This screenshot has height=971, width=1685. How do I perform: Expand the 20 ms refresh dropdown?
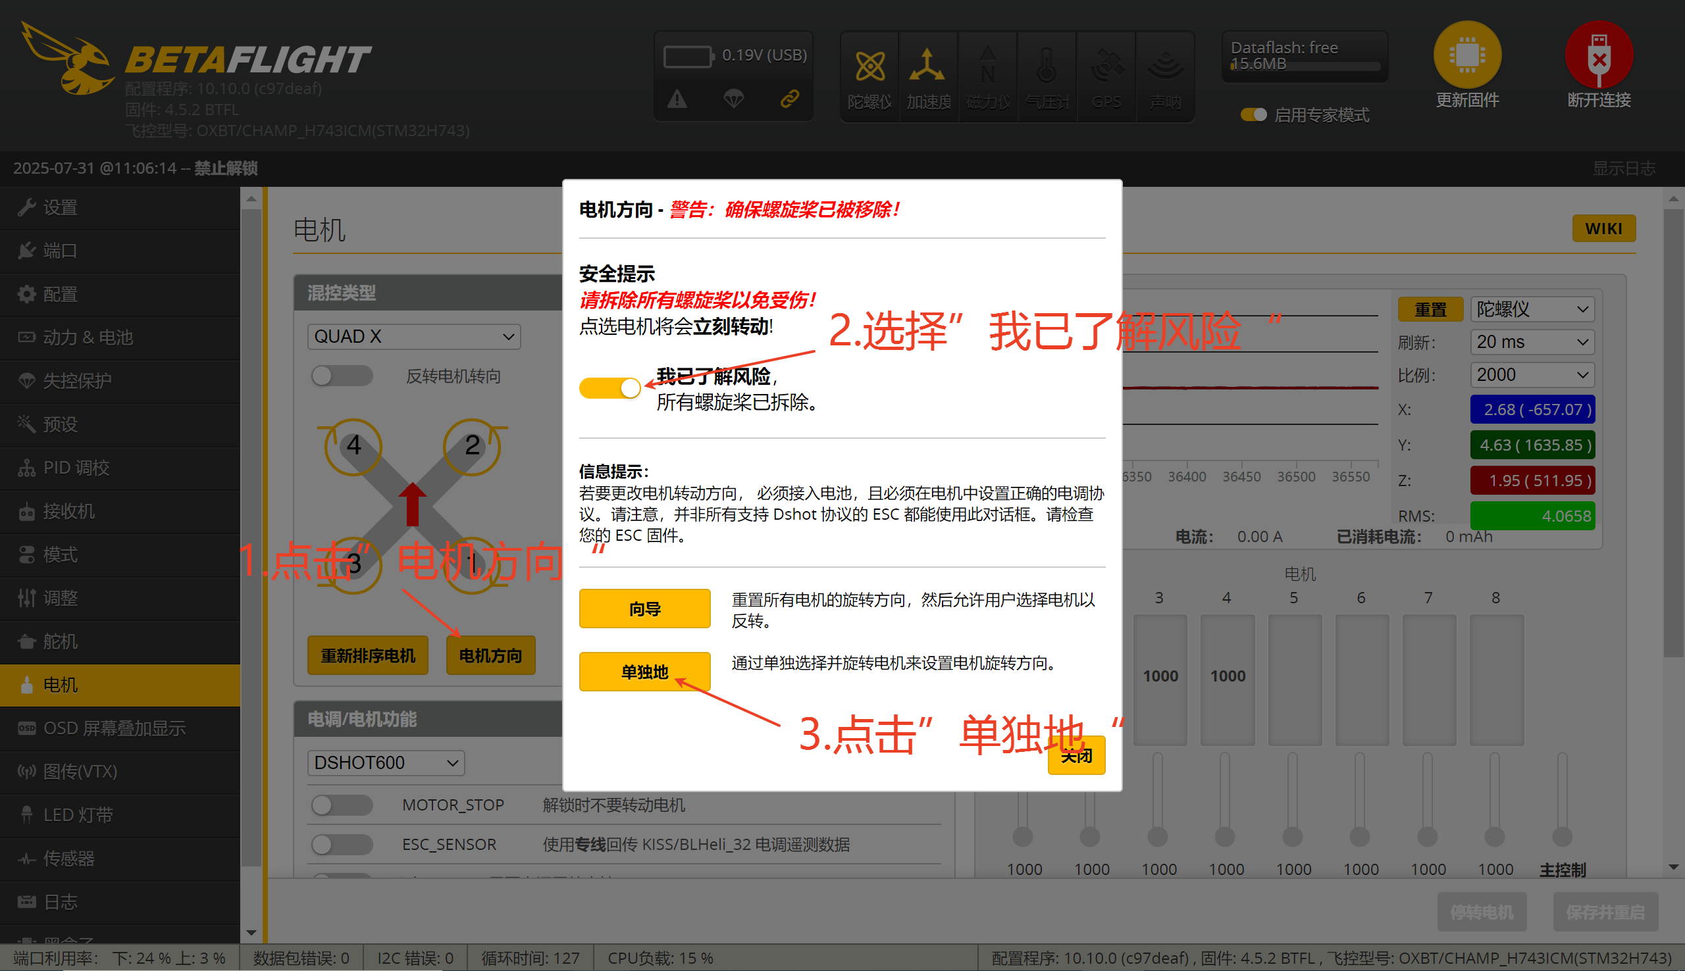point(1532,342)
